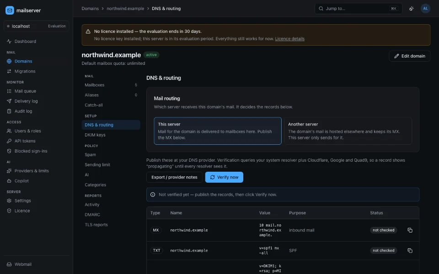Click the 'v=spf1 mx -all' value
The height and width of the screenshot is (274, 439).
269,251
